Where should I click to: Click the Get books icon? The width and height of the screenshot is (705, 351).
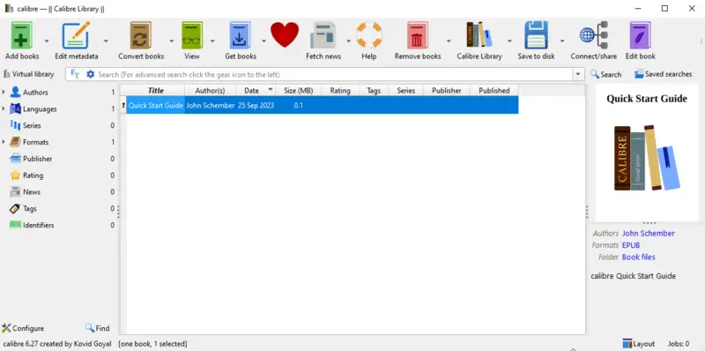pyautogui.click(x=240, y=35)
